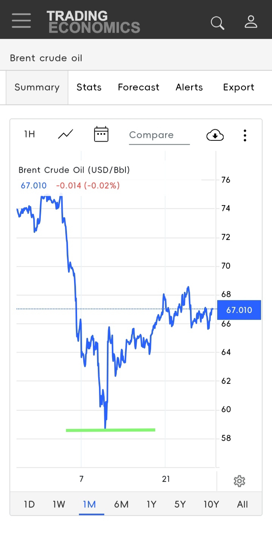Show All historical data range
The width and height of the screenshot is (272, 555).
coord(243,504)
